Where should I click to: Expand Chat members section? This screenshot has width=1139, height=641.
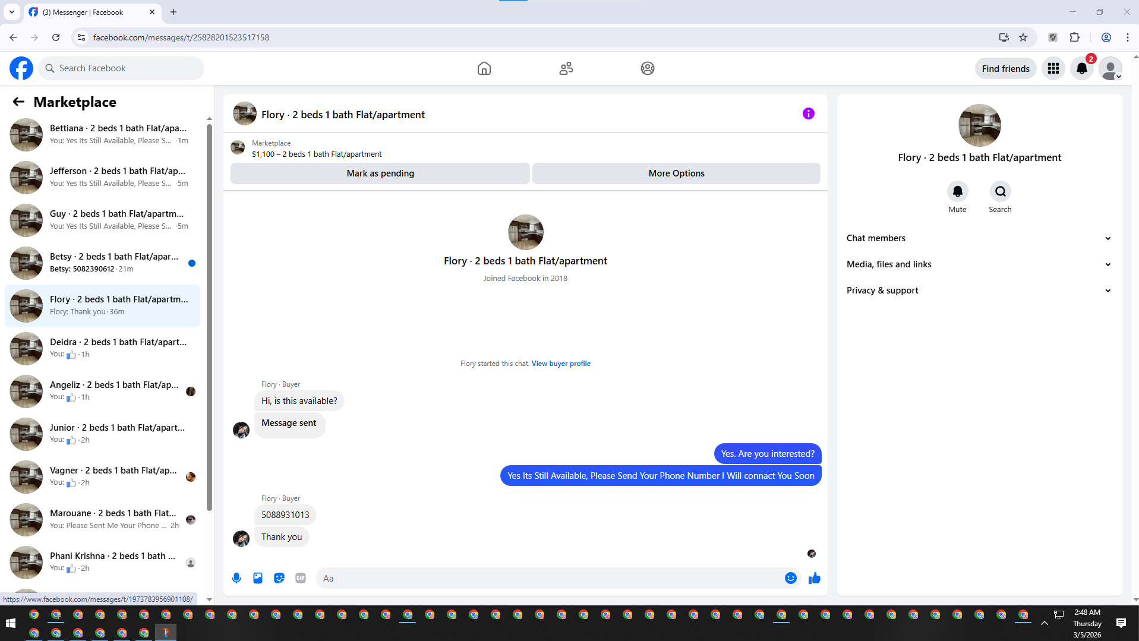click(x=979, y=238)
